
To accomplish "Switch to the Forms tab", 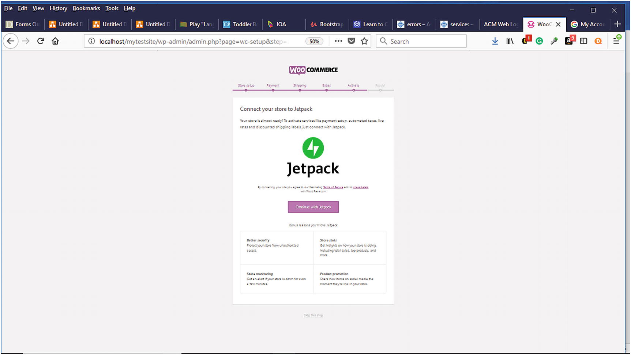I will click(x=23, y=24).
